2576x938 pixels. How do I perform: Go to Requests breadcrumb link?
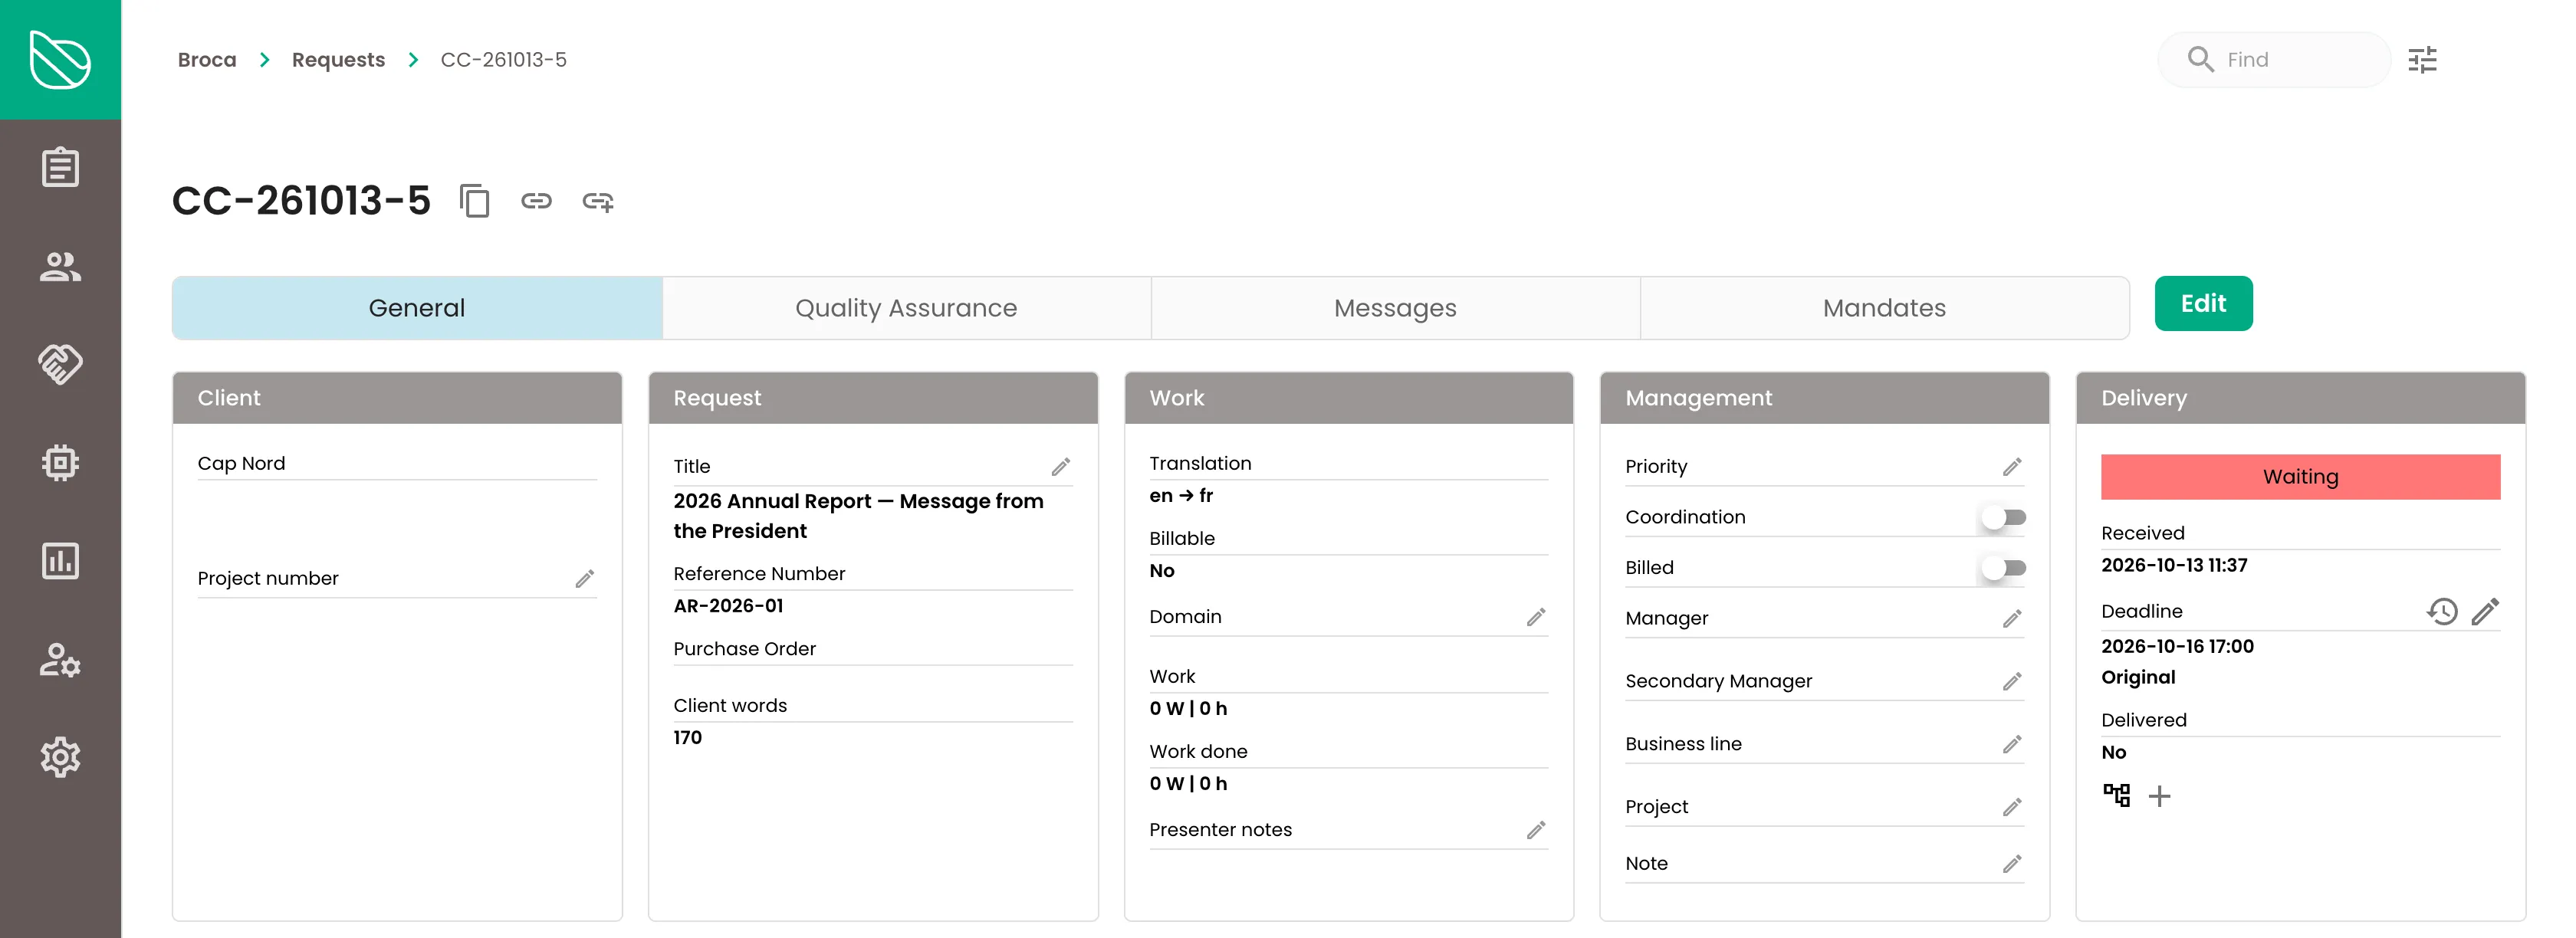[338, 60]
